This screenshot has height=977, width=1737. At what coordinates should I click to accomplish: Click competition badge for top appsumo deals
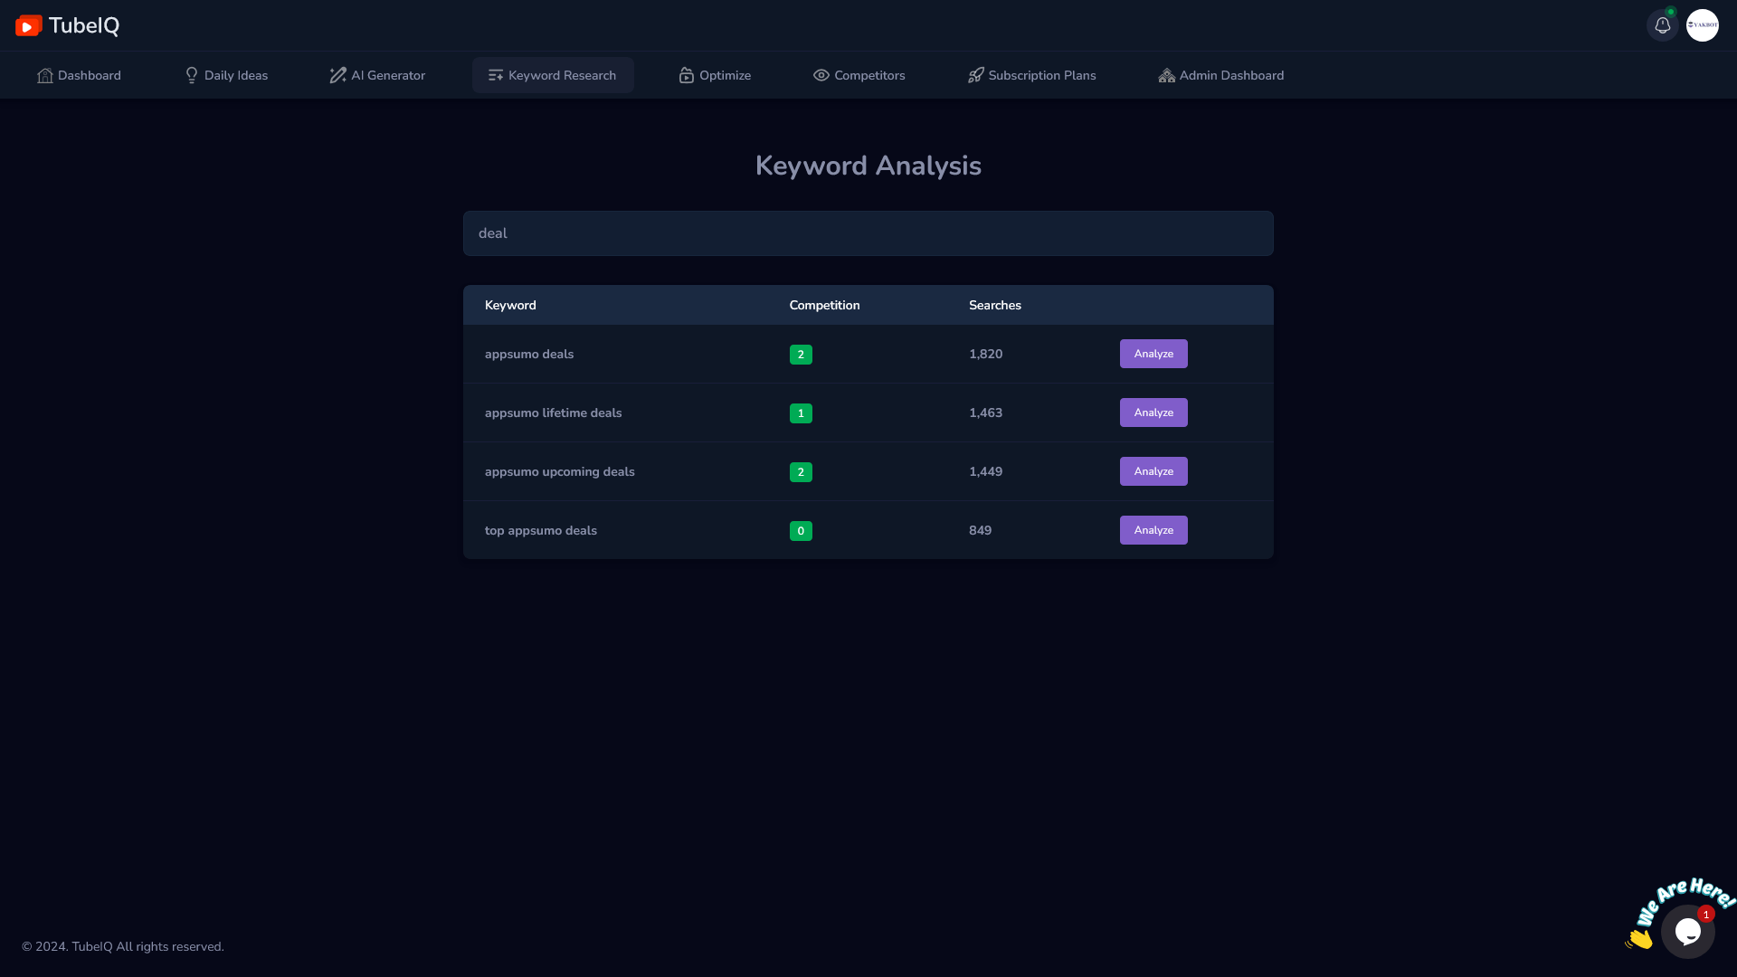tap(801, 531)
